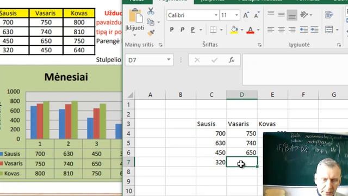Click the Copy icon
Screen dimensions: 348x196
[151, 22]
